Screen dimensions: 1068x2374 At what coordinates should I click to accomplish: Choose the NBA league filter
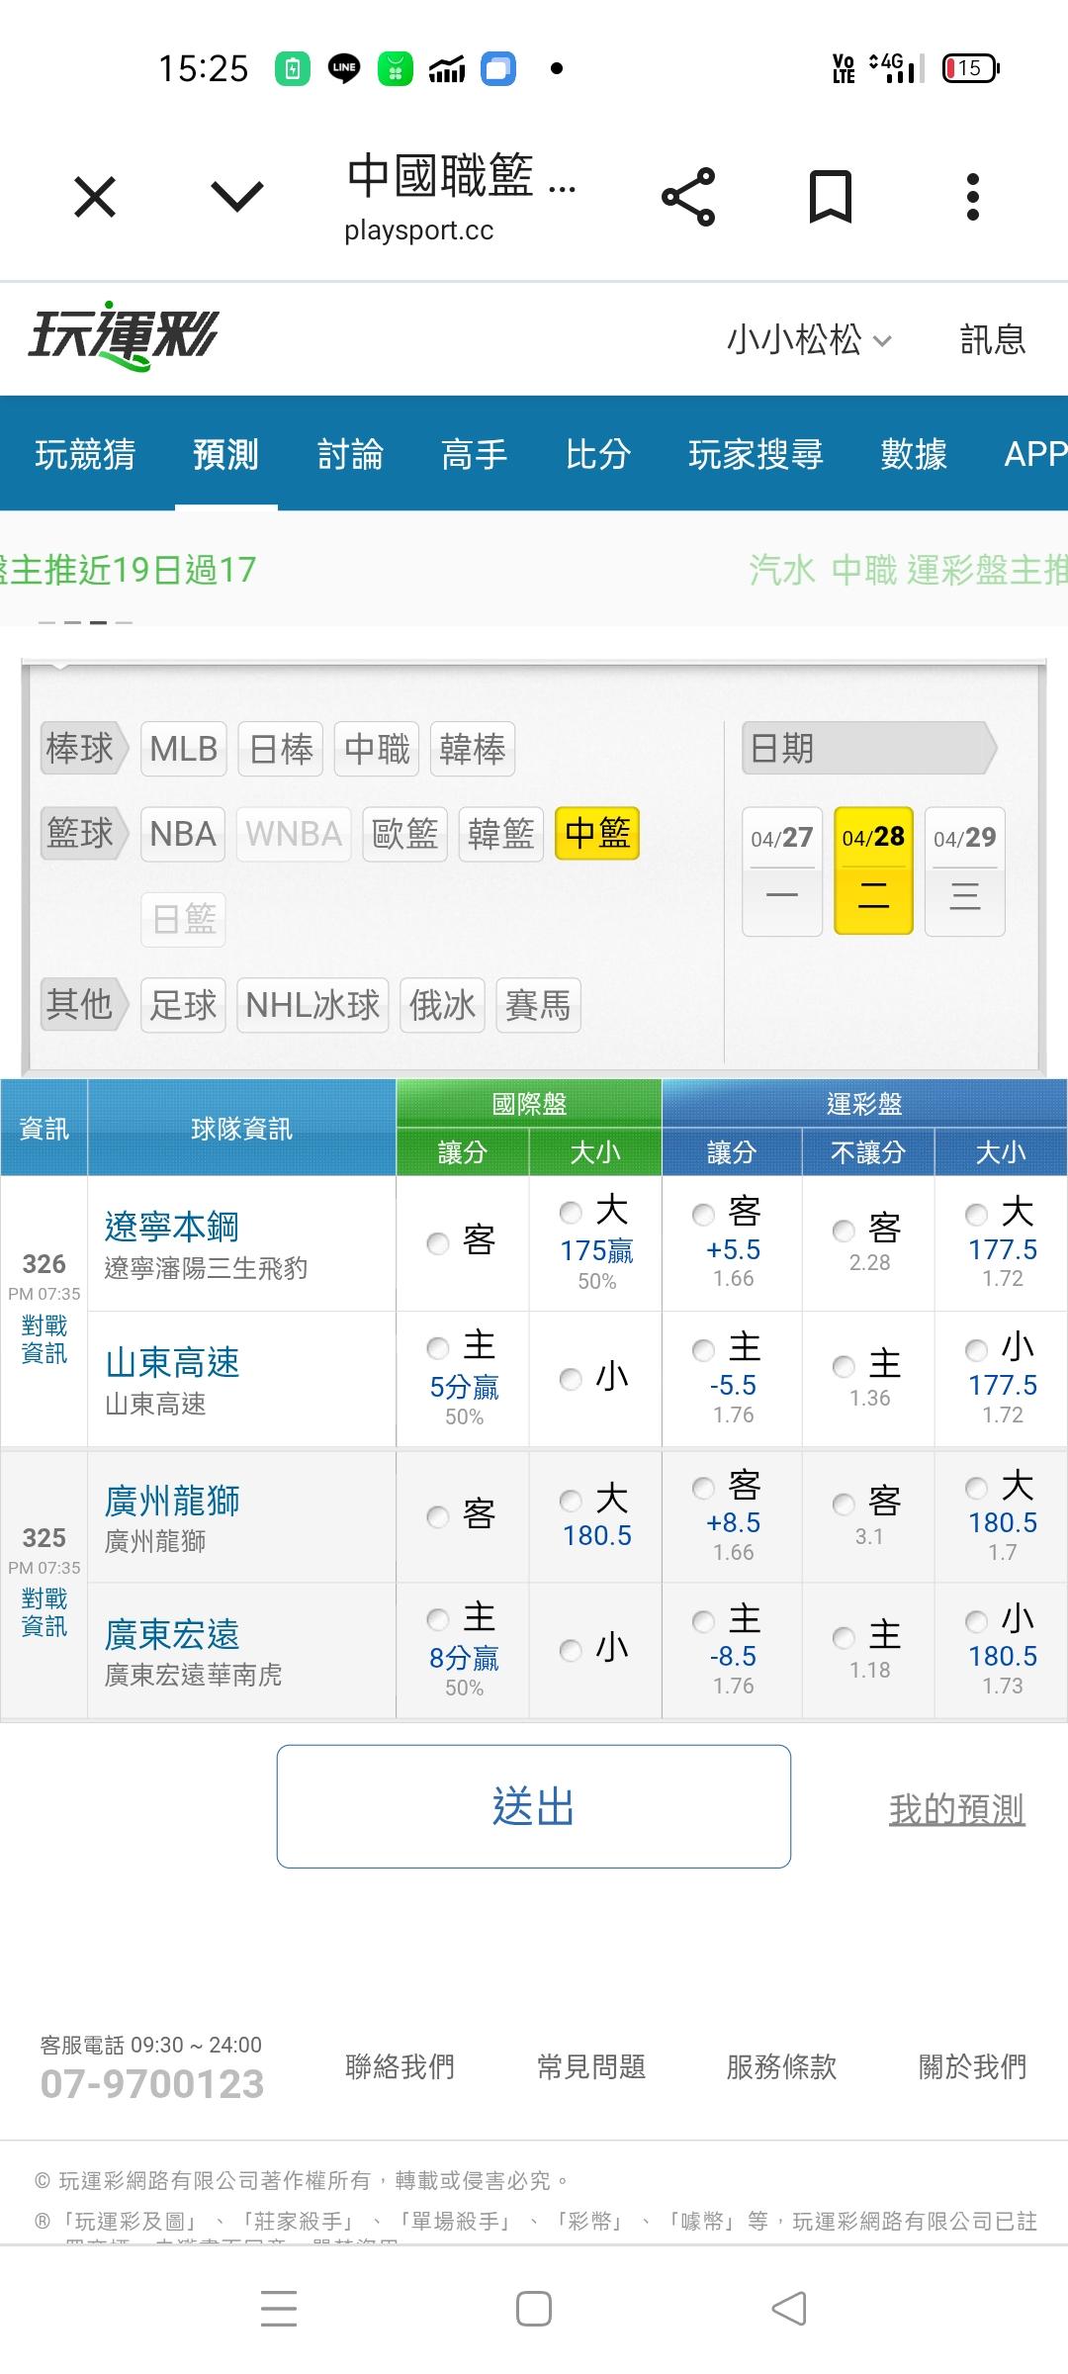[x=183, y=834]
